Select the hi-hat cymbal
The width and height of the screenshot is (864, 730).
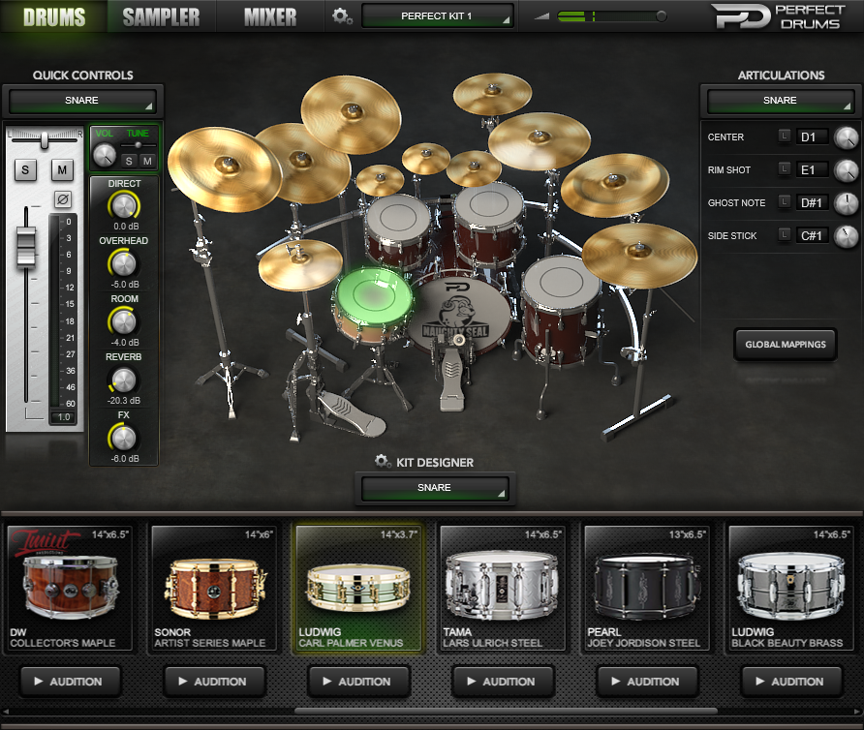pyautogui.click(x=300, y=264)
